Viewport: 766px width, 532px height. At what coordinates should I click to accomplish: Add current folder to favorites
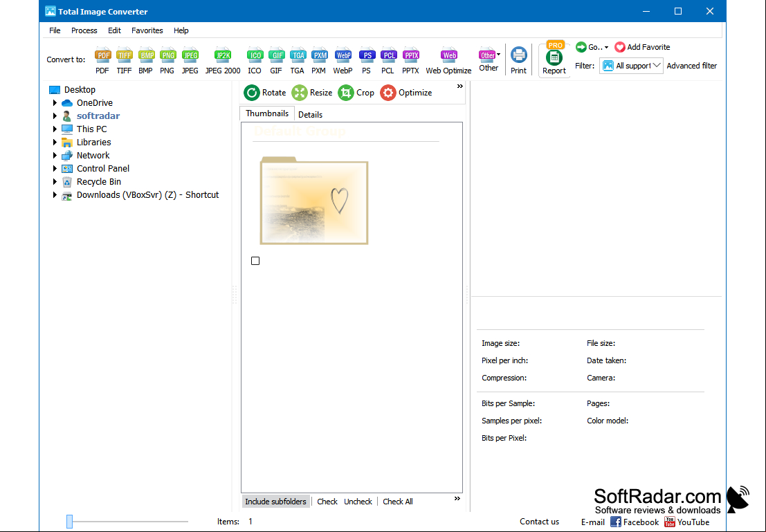642,47
